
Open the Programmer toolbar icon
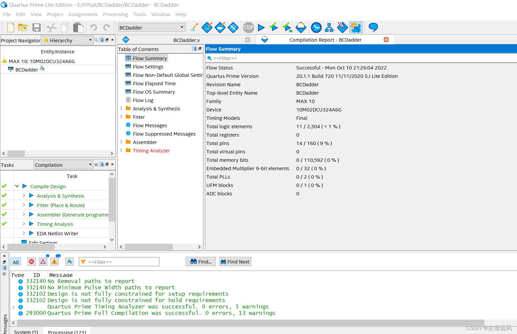342,27
